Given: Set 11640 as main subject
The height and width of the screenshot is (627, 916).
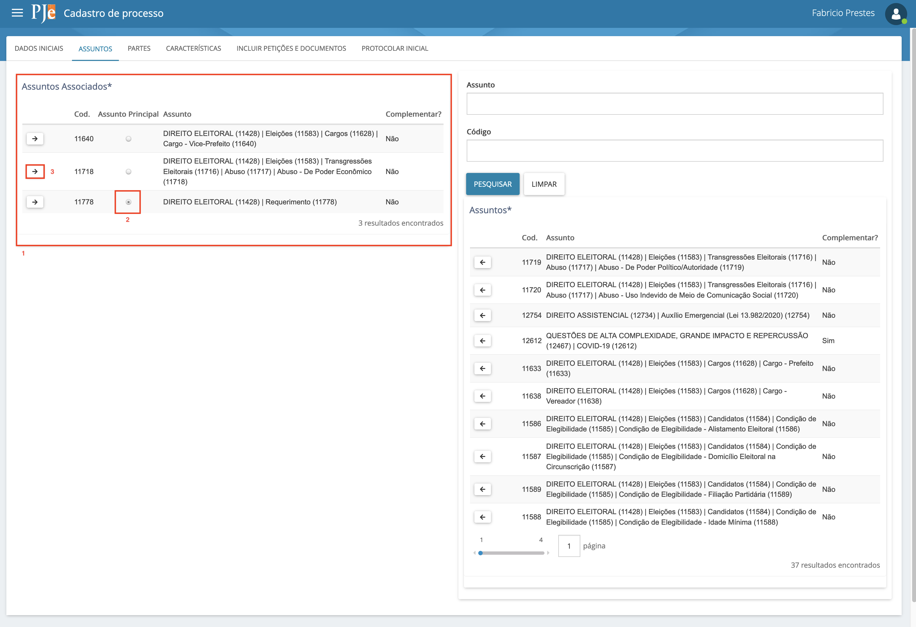Looking at the screenshot, I should tap(129, 139).
